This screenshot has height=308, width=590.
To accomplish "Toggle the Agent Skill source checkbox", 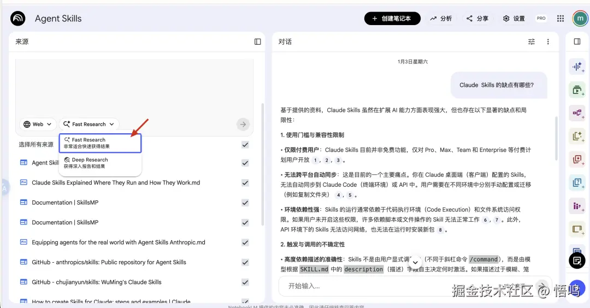I will [x=245, y=163].
